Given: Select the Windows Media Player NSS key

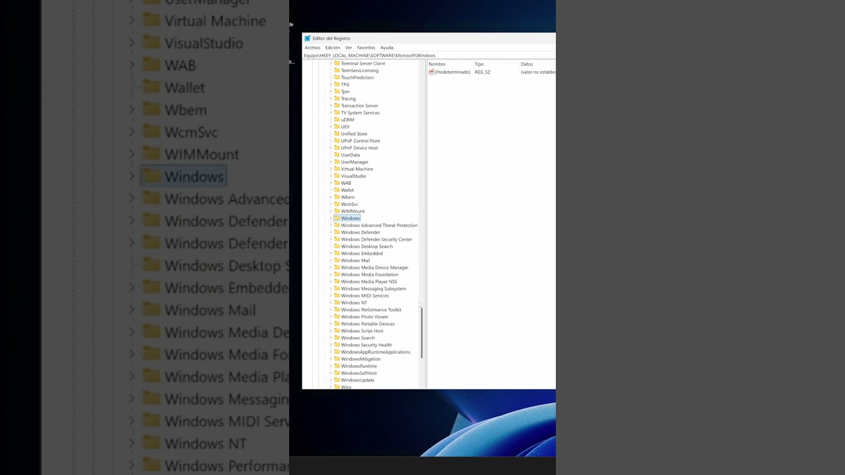Looking at the screenshot, I should (x=369, y=282).
